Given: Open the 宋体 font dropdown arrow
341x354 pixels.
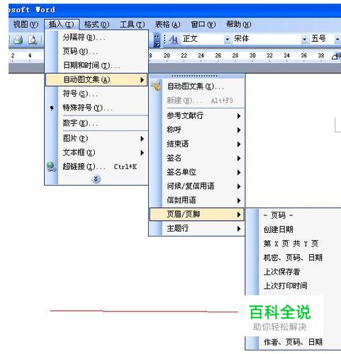Looking at the screenshot, I should point(305,40).
